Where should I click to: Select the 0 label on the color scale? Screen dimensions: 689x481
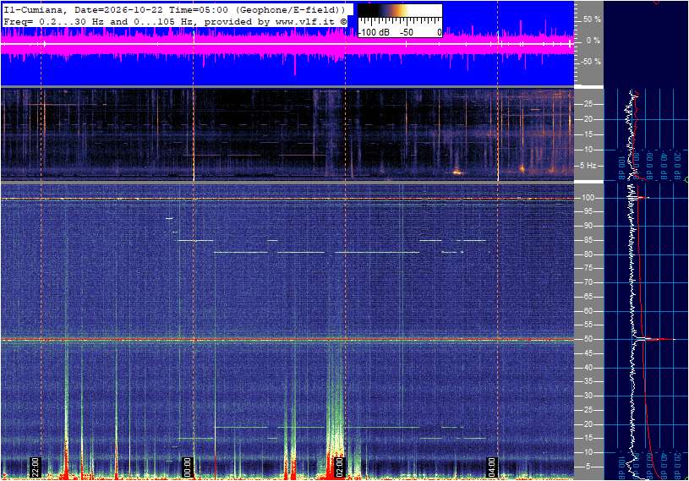click(439, 32)
